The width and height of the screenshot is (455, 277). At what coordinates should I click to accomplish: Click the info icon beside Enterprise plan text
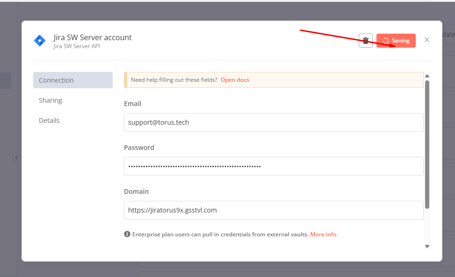(x=127, y=234)
